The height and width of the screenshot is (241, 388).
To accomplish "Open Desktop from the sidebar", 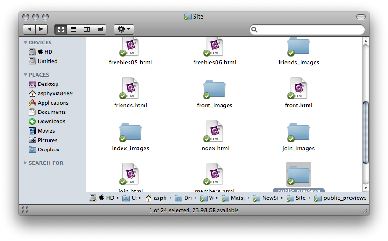I will (x=43, y=84).
